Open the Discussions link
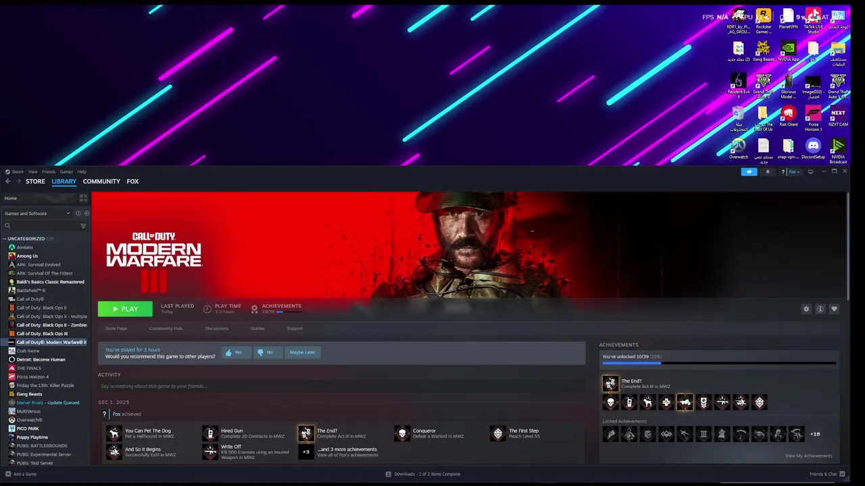865x486 pixels. 216,329
